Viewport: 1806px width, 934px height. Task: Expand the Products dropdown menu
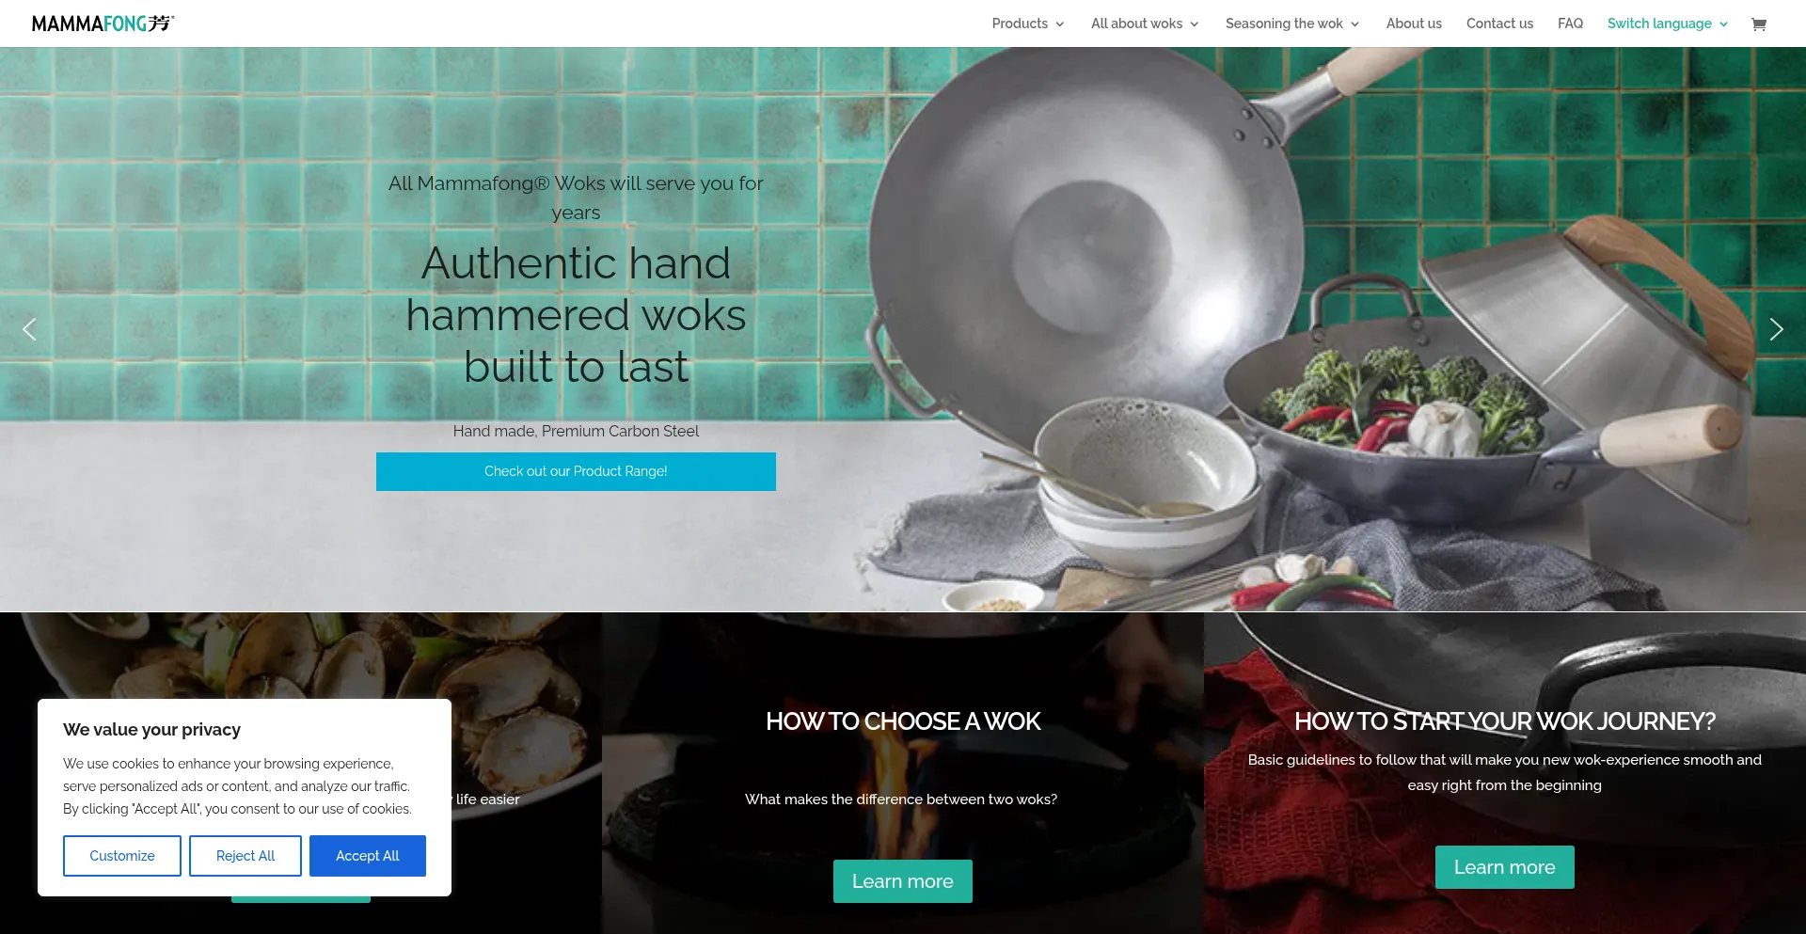[x=1027, y=24]
